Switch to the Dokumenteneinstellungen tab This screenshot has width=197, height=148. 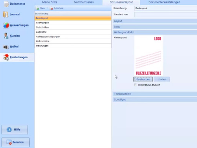164,2
